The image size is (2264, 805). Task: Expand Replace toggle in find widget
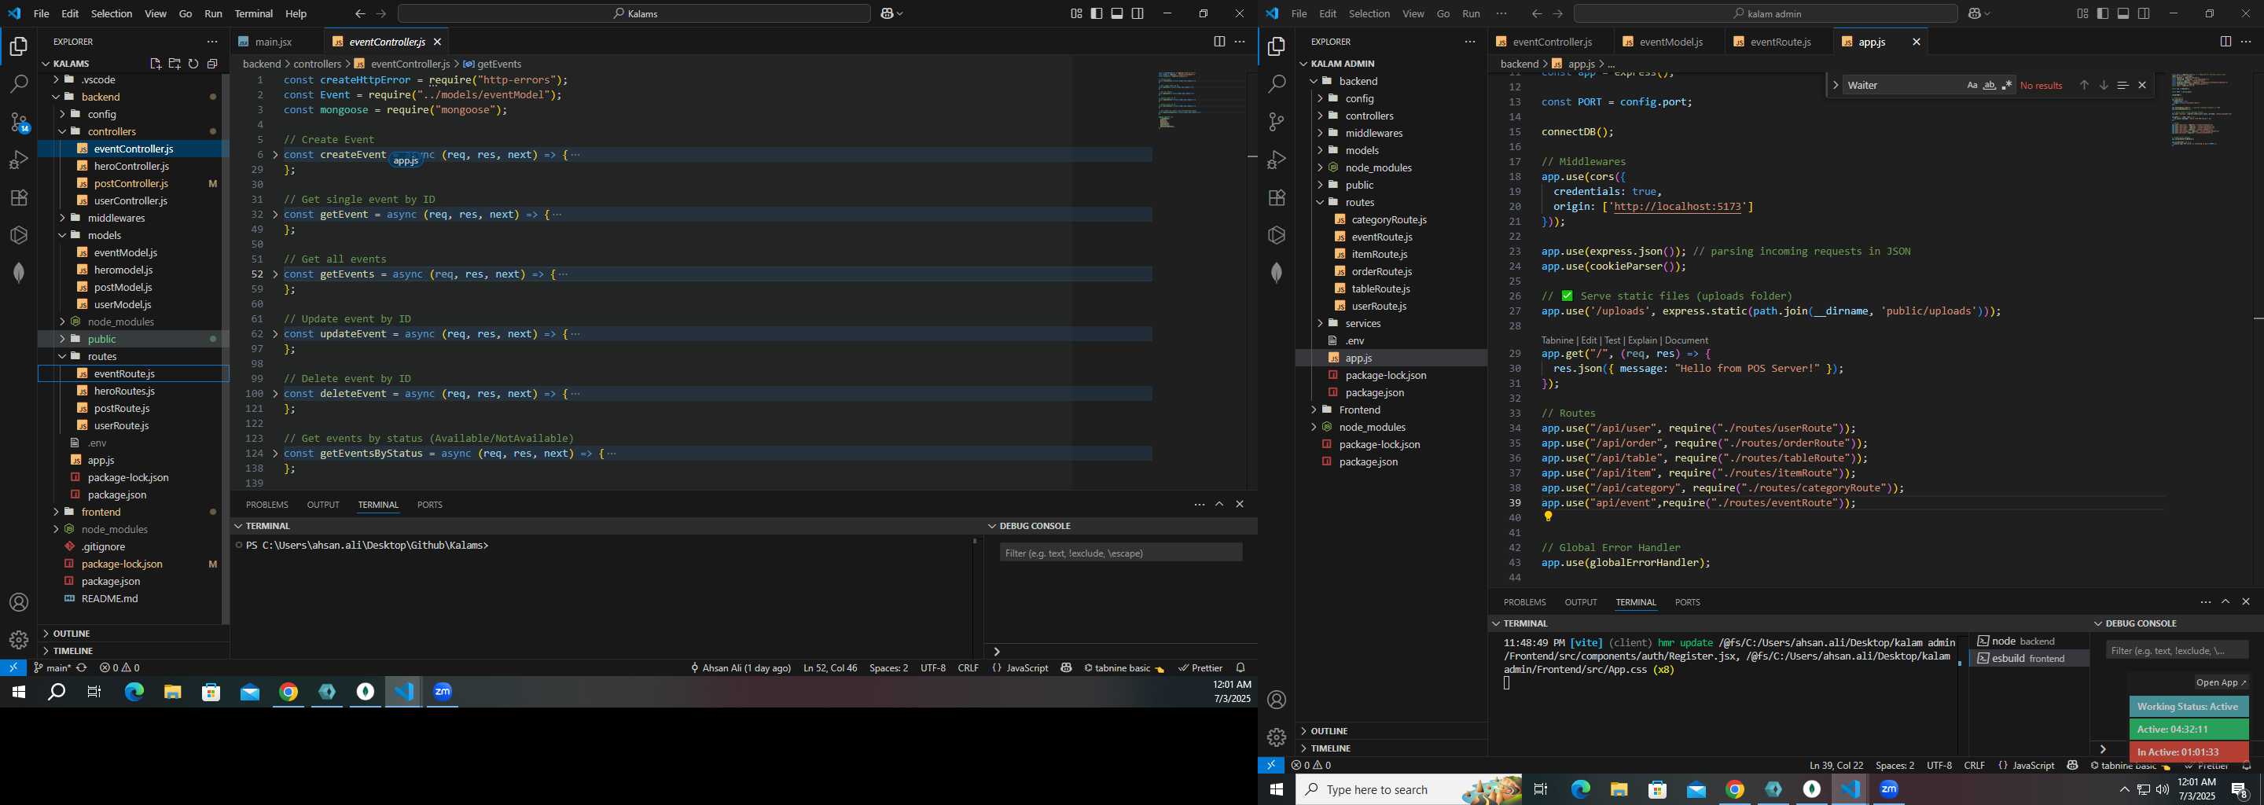(x=1835, y=85)
